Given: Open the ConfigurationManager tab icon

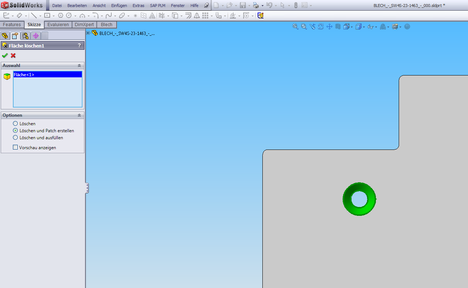Looking at the screenshot, I should [x=25, y=36].
